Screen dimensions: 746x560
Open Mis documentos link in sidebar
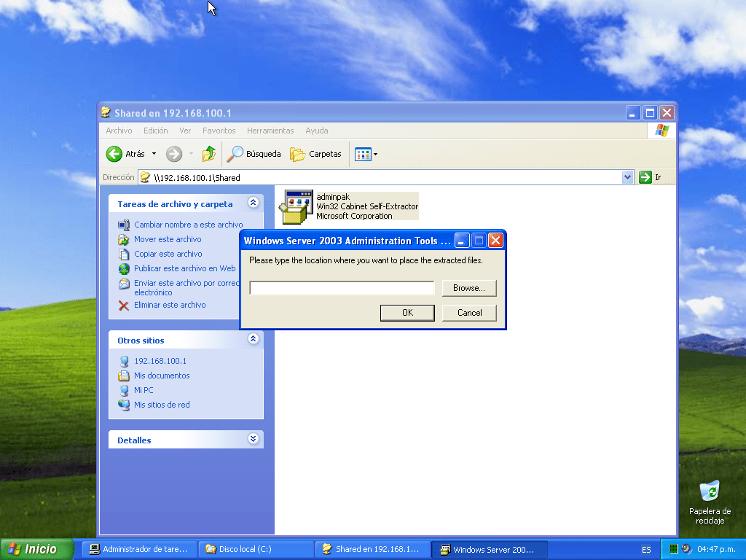[x=162, y=376]
